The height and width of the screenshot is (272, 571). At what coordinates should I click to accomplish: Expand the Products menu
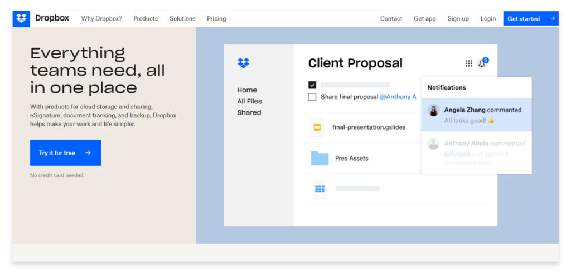click(146, 18)
